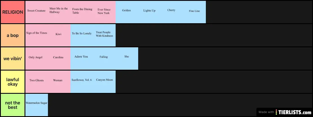The height and width of the screenshot is (117, 313).
Task: Select the Fine Line tile
Action: [x=195, y=12]
